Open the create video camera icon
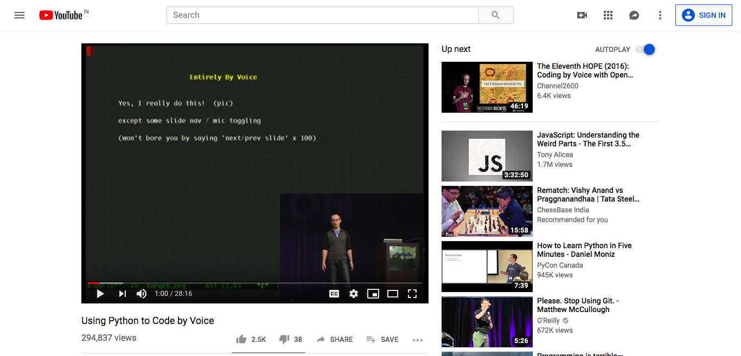 pos(582,15)
